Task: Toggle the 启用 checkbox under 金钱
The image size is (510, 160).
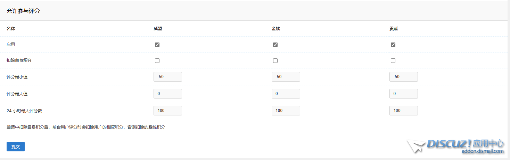Action: pos(275,45)
